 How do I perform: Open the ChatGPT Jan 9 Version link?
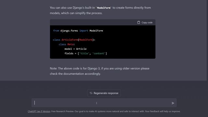[x=39, y=111]
